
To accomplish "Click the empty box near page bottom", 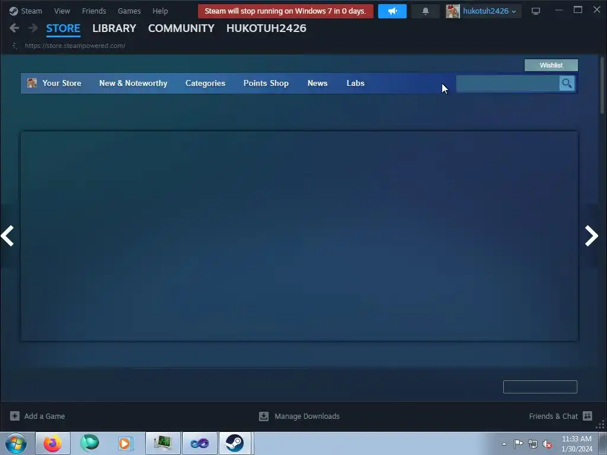I will pos(540,386).
